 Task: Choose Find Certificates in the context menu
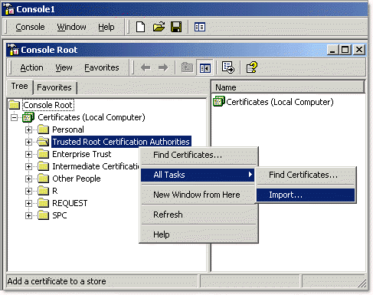point(198,155)
